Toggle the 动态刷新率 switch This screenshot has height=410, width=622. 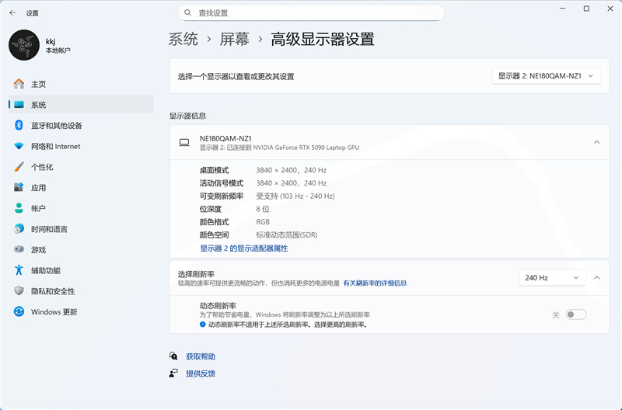click(x=575, y=314)
